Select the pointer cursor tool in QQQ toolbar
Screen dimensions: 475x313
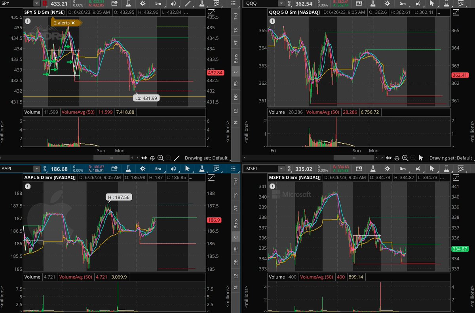[432, 4]
